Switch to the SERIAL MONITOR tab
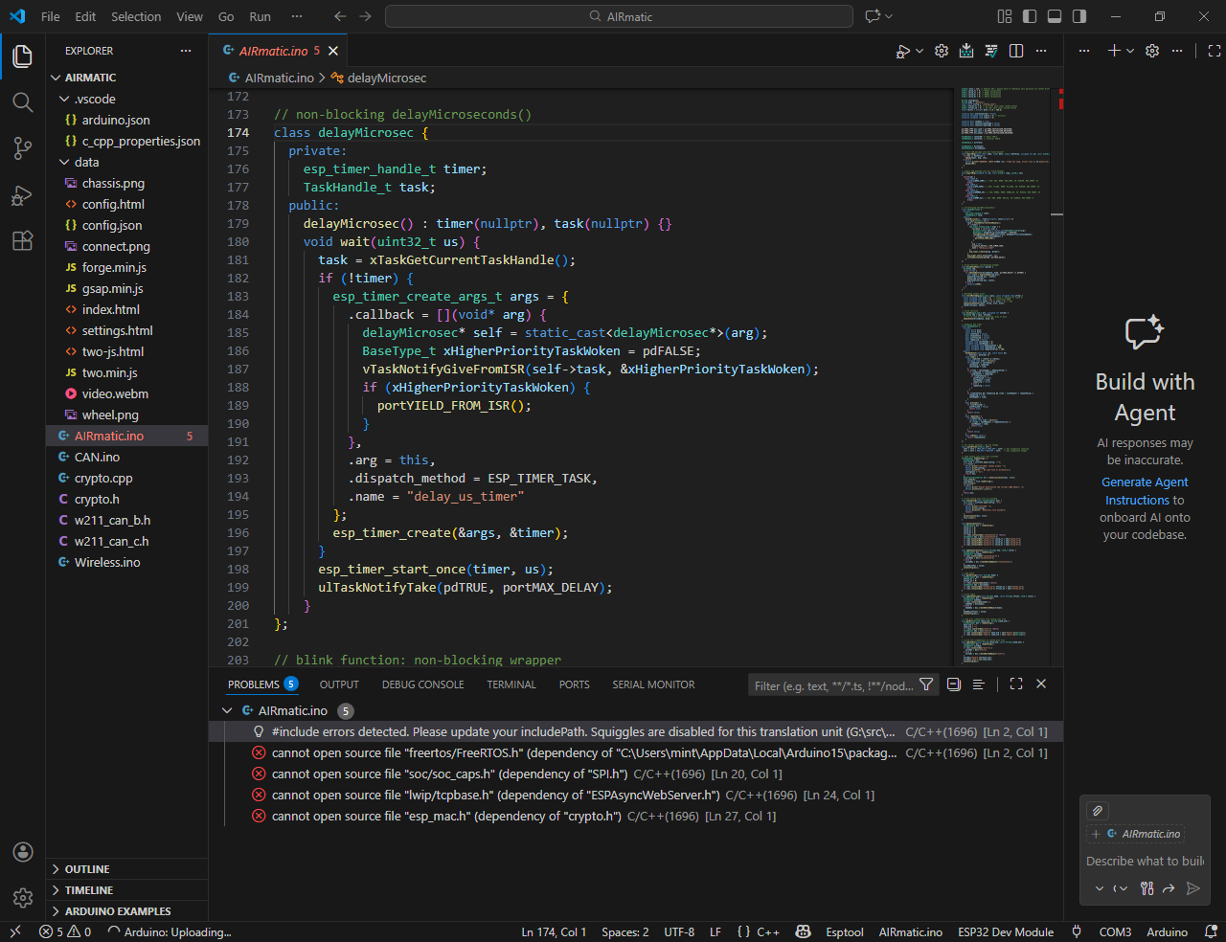Viewport: 1226px width, 942px height. click(x=653, y=684)
